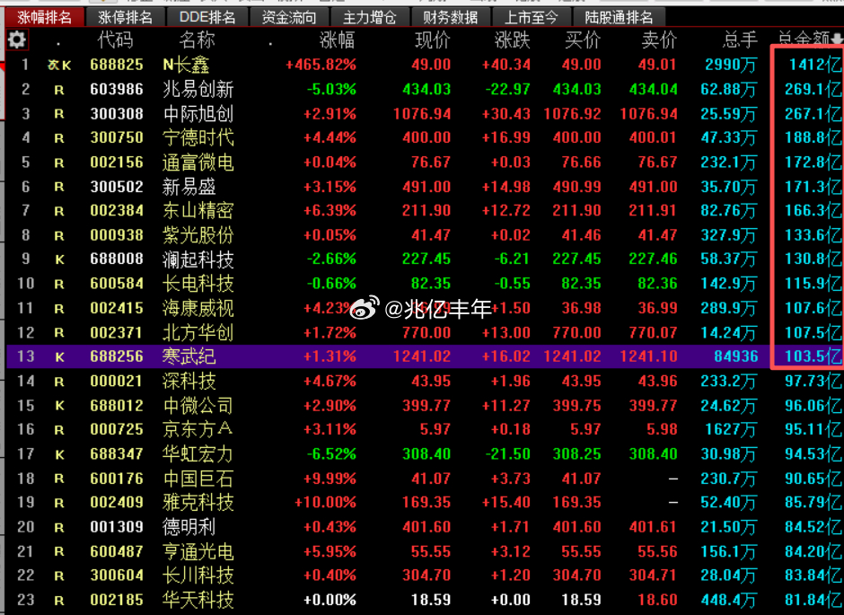Screen dimensions: 844x615
Task: Click stock code 002185
Action: coord(117,600)
